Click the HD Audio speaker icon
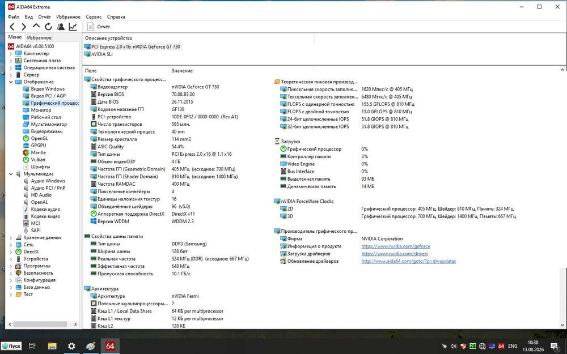 26,195
